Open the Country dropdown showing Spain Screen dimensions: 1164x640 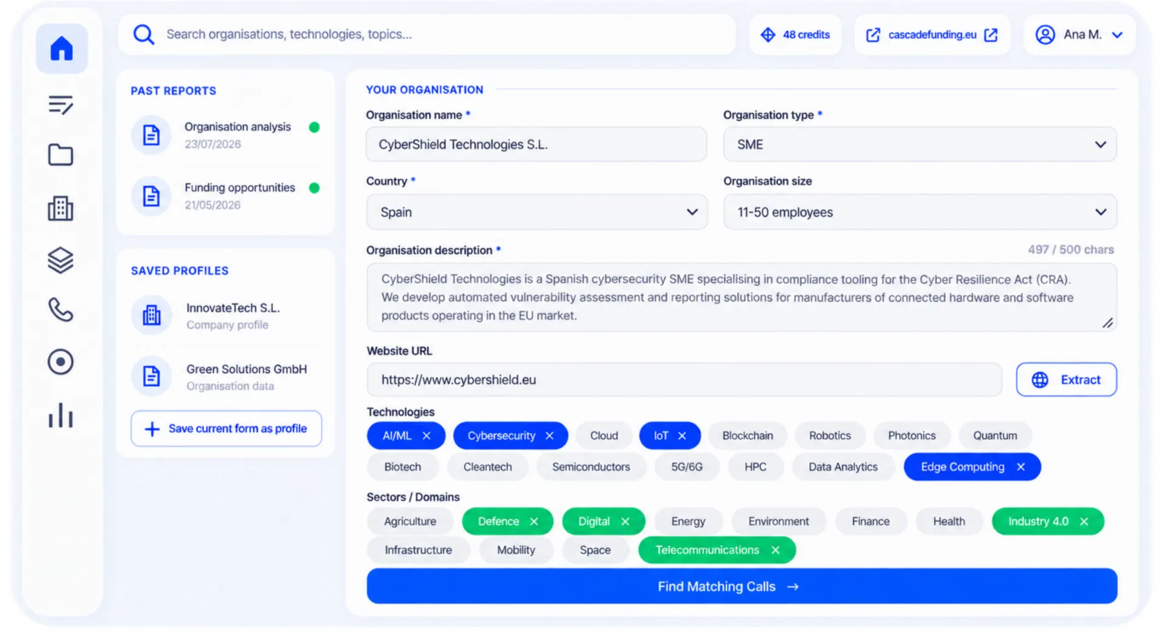(x=537, y=212)
